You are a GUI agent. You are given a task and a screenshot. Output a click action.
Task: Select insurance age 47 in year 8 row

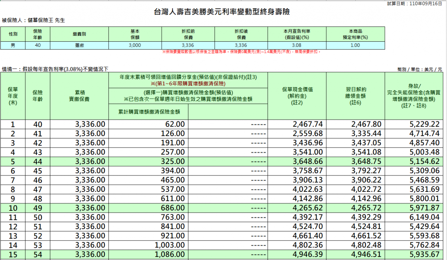pyautogui.click(x=38, y=189)
